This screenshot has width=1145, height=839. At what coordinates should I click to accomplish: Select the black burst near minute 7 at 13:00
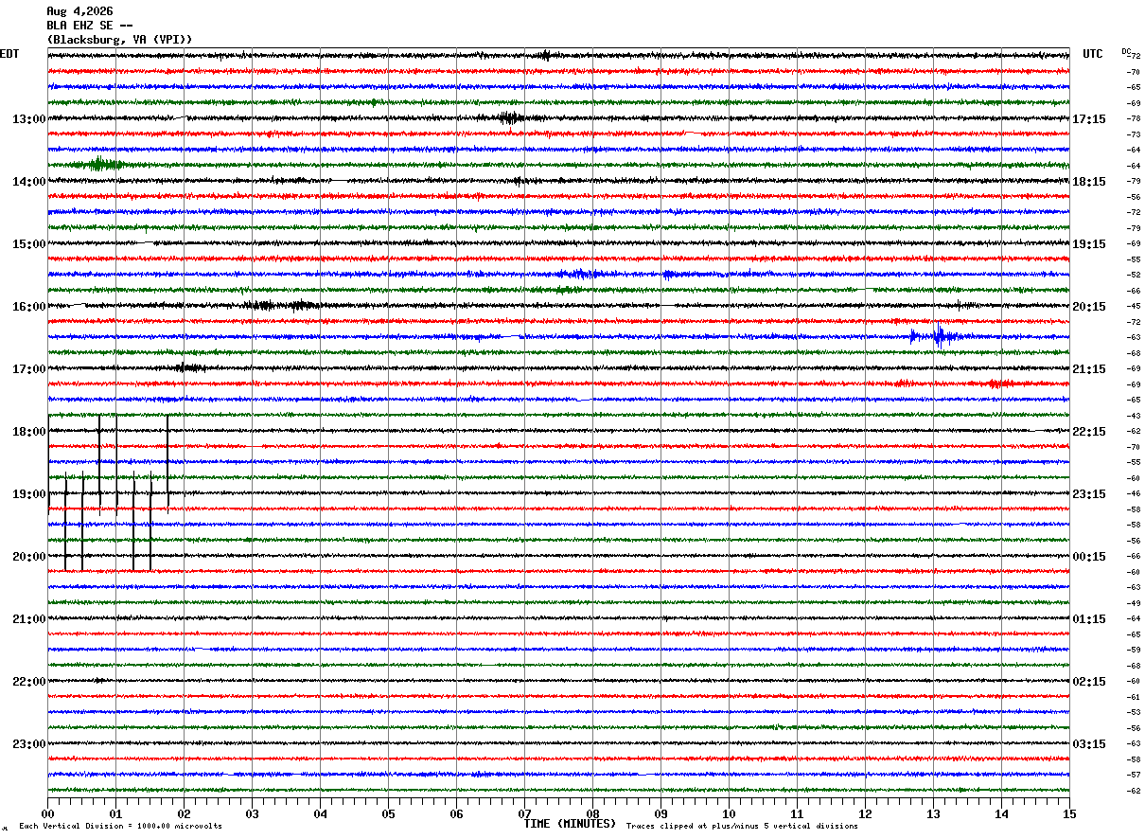[x=509, y=118]
